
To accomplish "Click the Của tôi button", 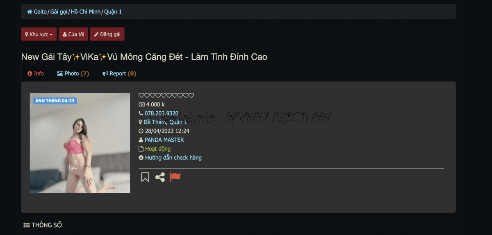I will click(73, 34).
